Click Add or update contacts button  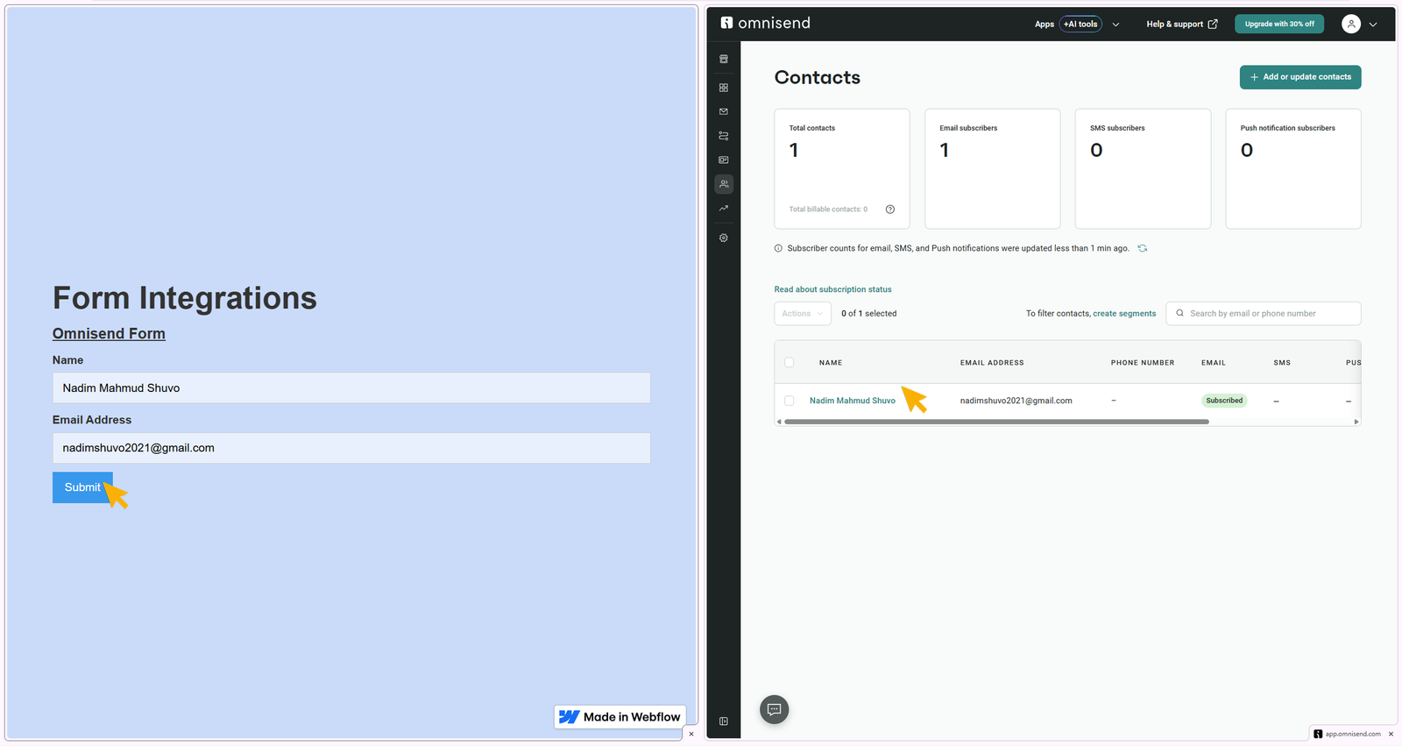(x=1300, y=77)
